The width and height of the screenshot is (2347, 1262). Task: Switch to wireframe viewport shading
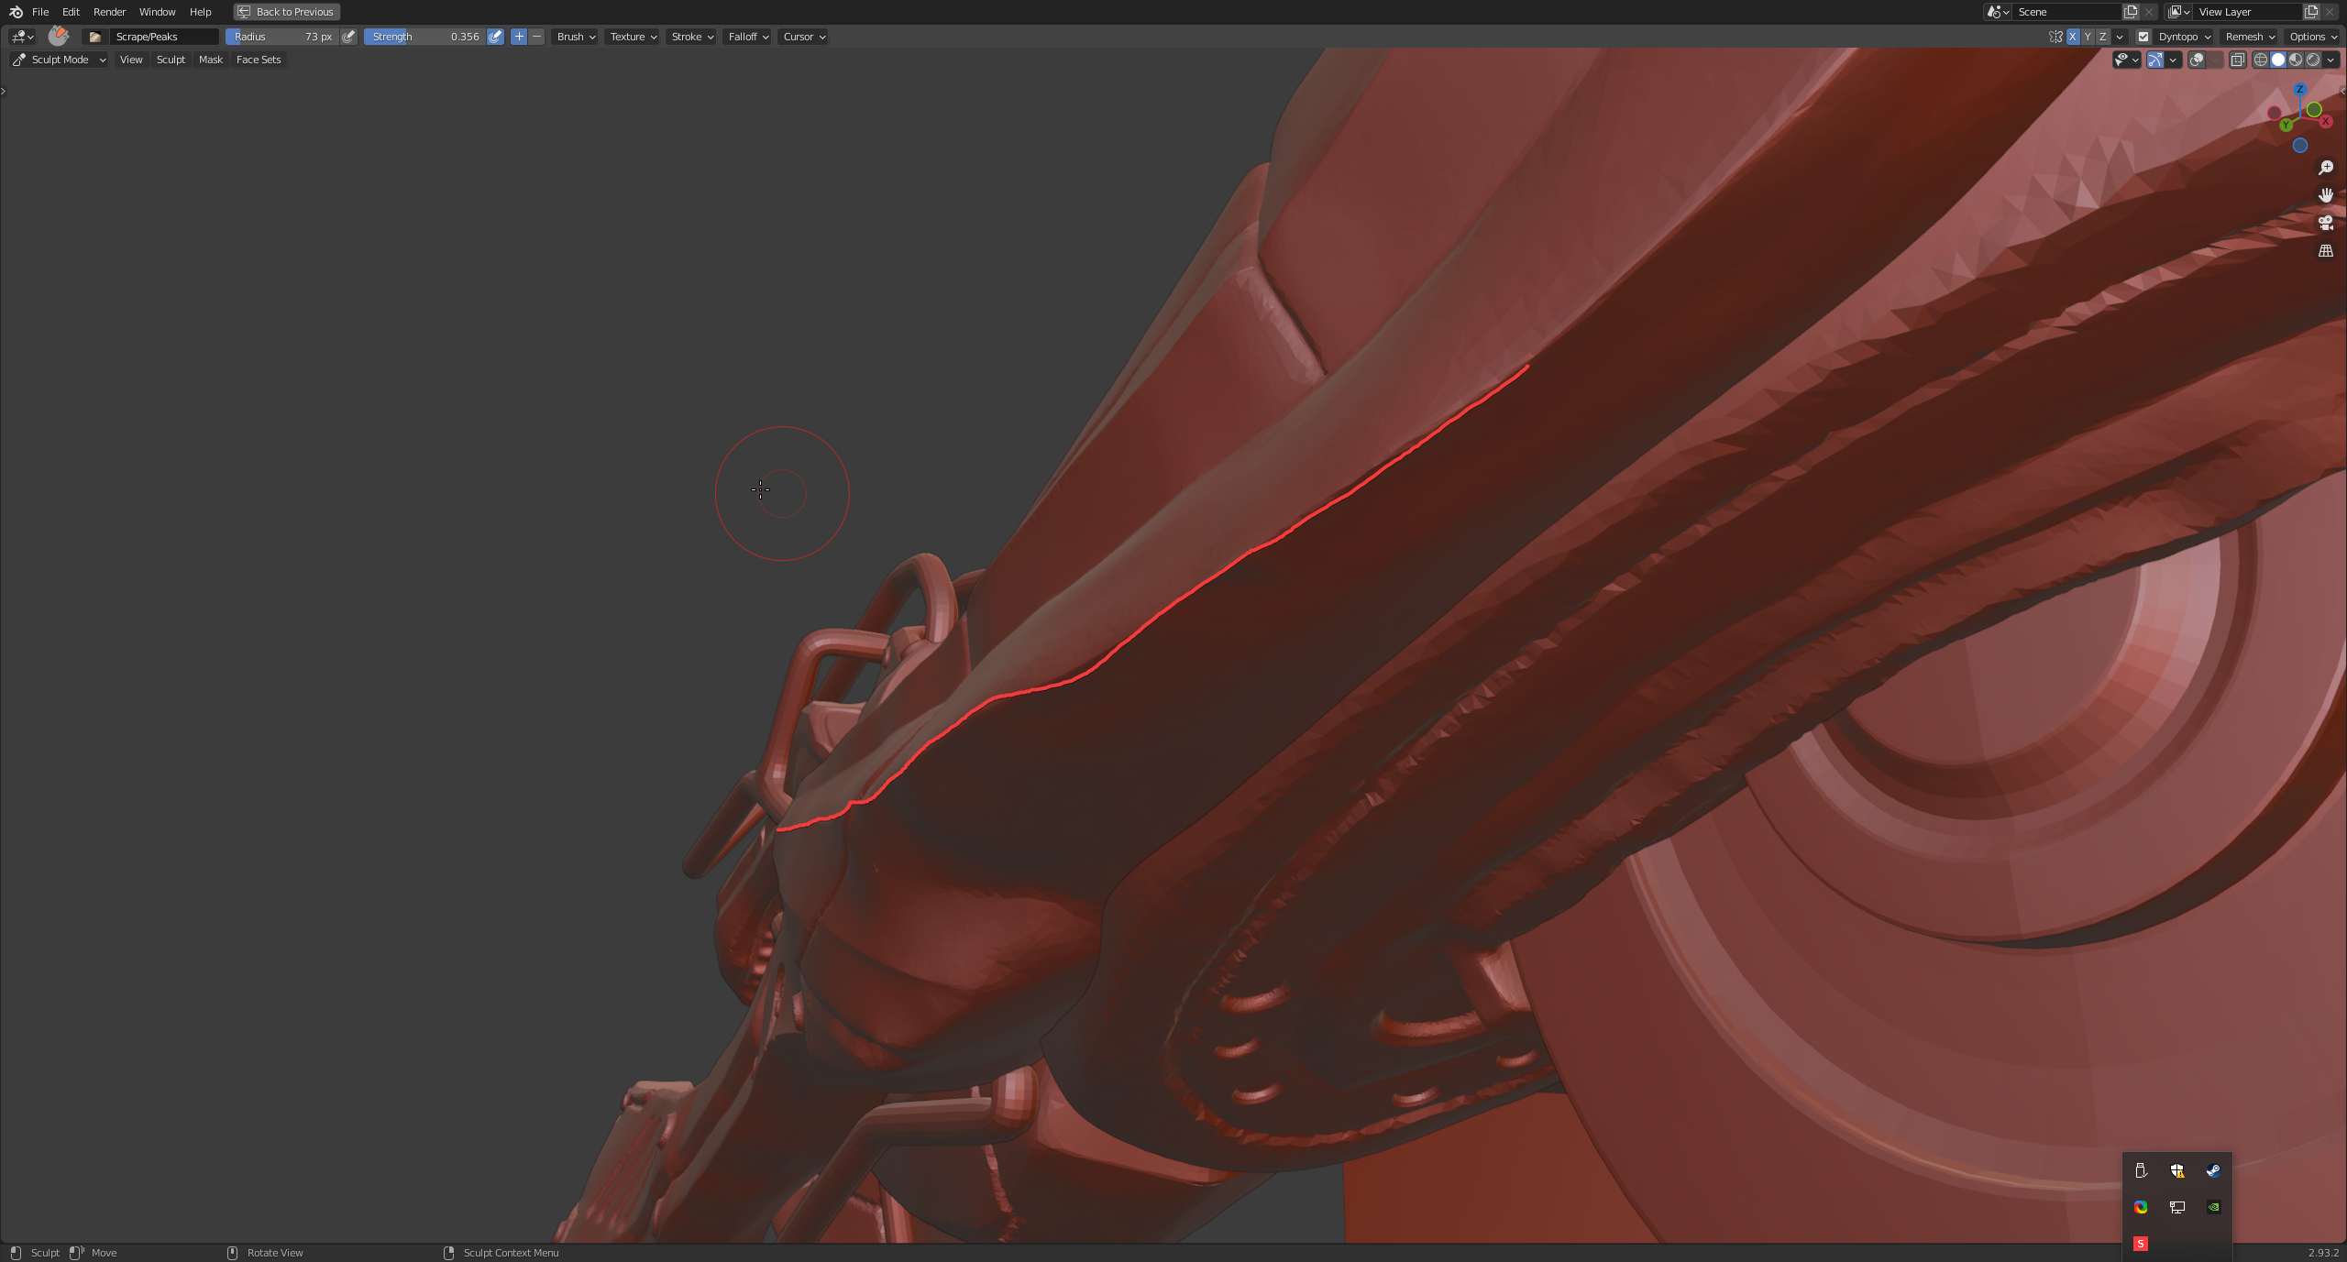[2261, 60]
